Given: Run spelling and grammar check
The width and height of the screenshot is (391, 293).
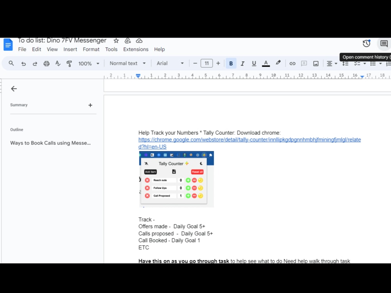Looking at the screenshot, I should tap(58, 64).
